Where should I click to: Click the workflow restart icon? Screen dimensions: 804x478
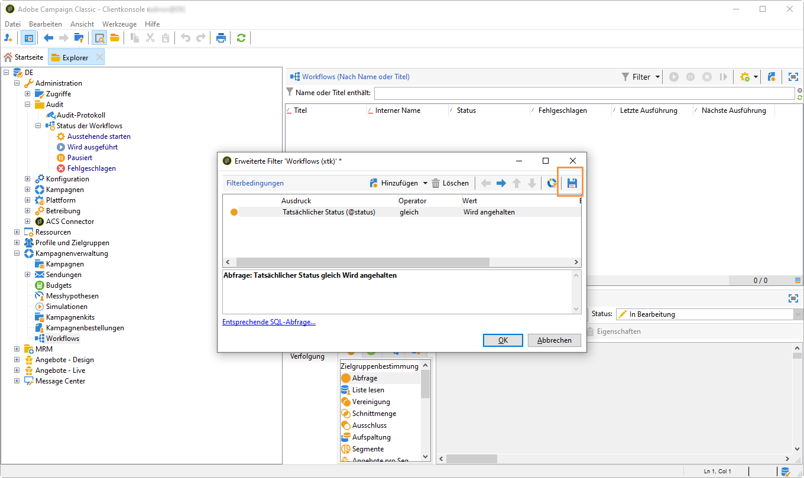[x=723, y=77]
